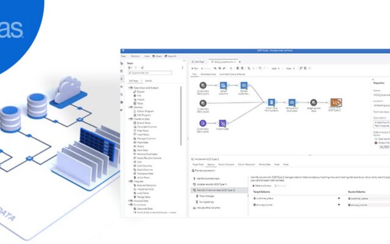
Task: Click the Steps panel more-options icon
Action: [x=183, y=68]
